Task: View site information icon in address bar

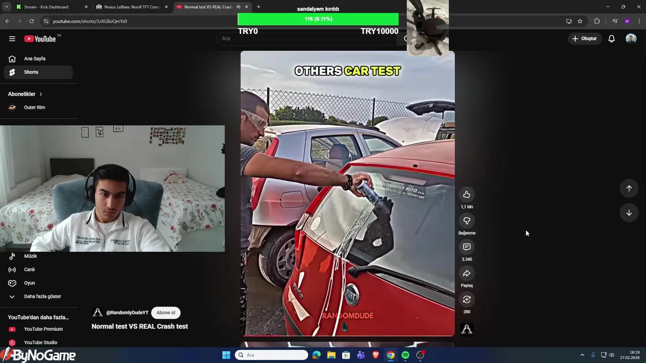Action: [46, 21]
